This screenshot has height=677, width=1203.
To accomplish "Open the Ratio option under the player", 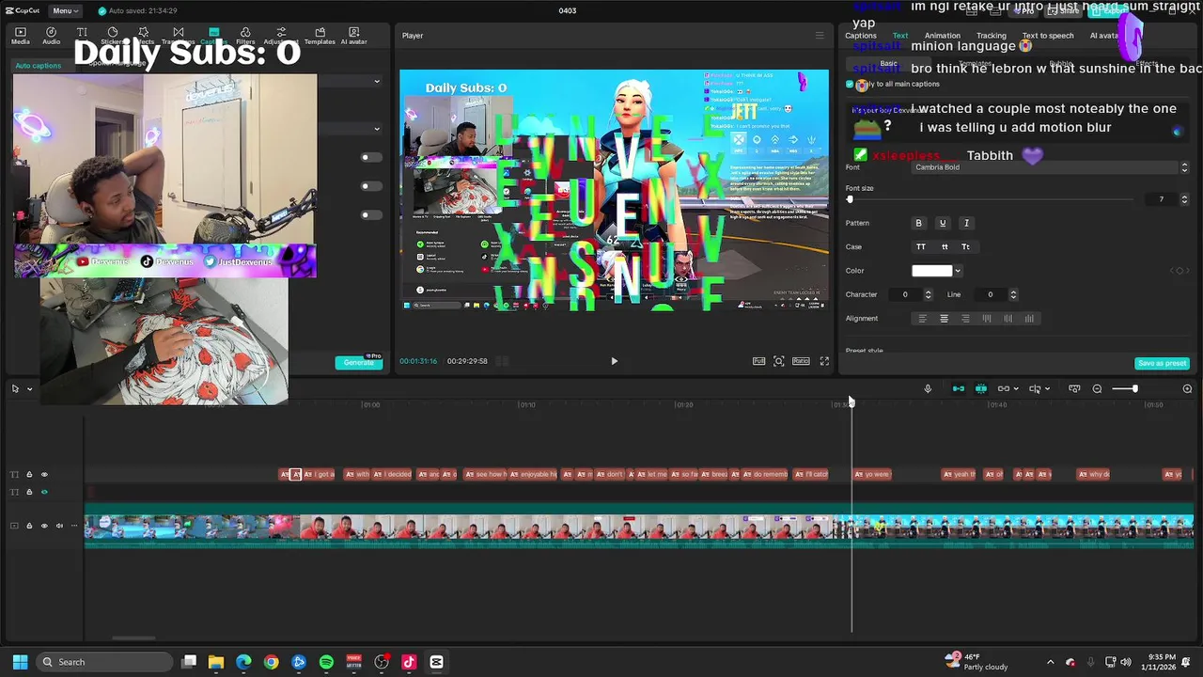I will click(801, 361).
